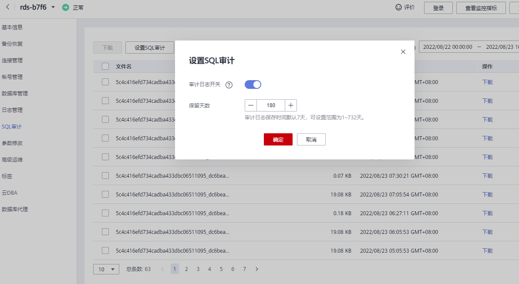Go to previous page with left chevron
The width and height of the screenshot is (519, 284).
tap(162, 269)
